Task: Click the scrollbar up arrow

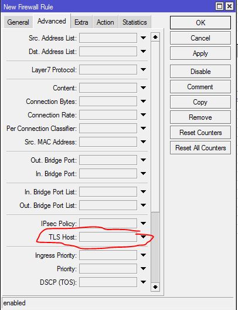Action: (x=155, y=37)
